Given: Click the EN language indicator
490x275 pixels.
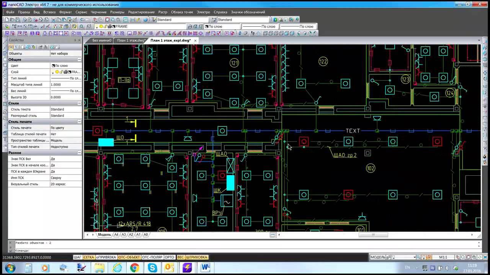Looking at the screenshot, I should coord(407,268).
